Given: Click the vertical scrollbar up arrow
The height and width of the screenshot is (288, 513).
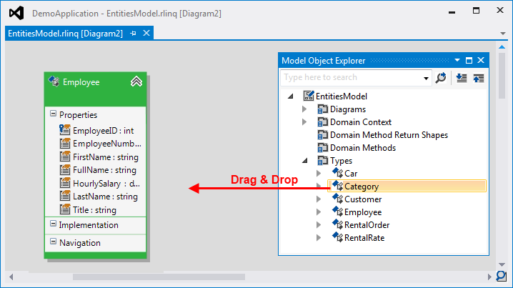Looking at the screenshot, I should click(502, 47).
